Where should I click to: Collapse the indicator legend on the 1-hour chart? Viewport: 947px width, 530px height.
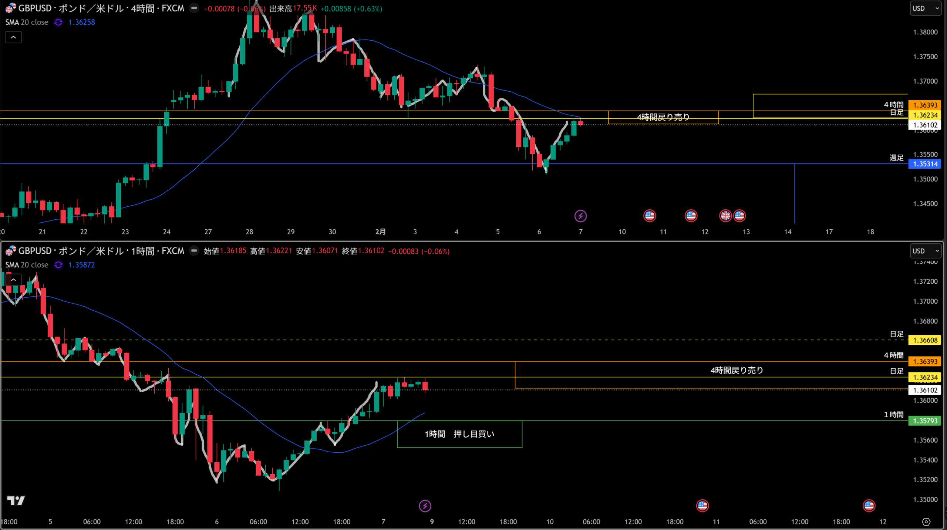coord(13,280)
